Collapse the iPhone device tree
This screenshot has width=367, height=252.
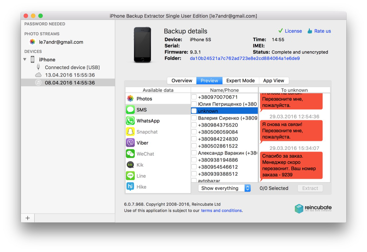click(25, 60)
